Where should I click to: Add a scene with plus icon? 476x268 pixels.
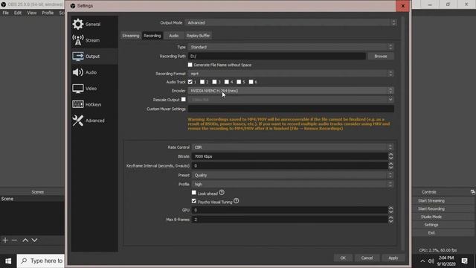point(5,240)
